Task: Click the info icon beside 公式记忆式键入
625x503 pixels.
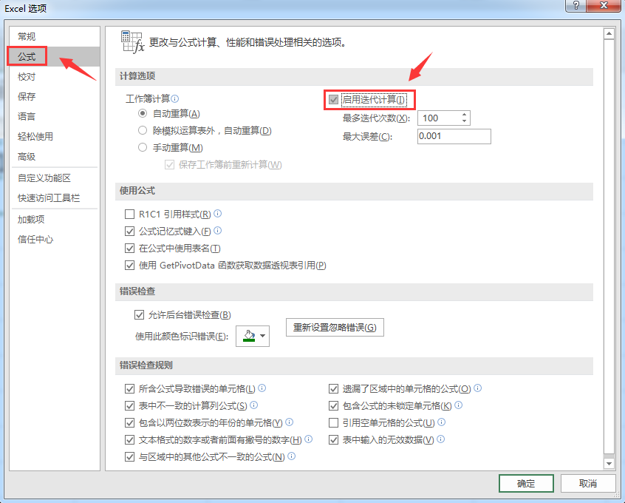Action: [218, 230]
